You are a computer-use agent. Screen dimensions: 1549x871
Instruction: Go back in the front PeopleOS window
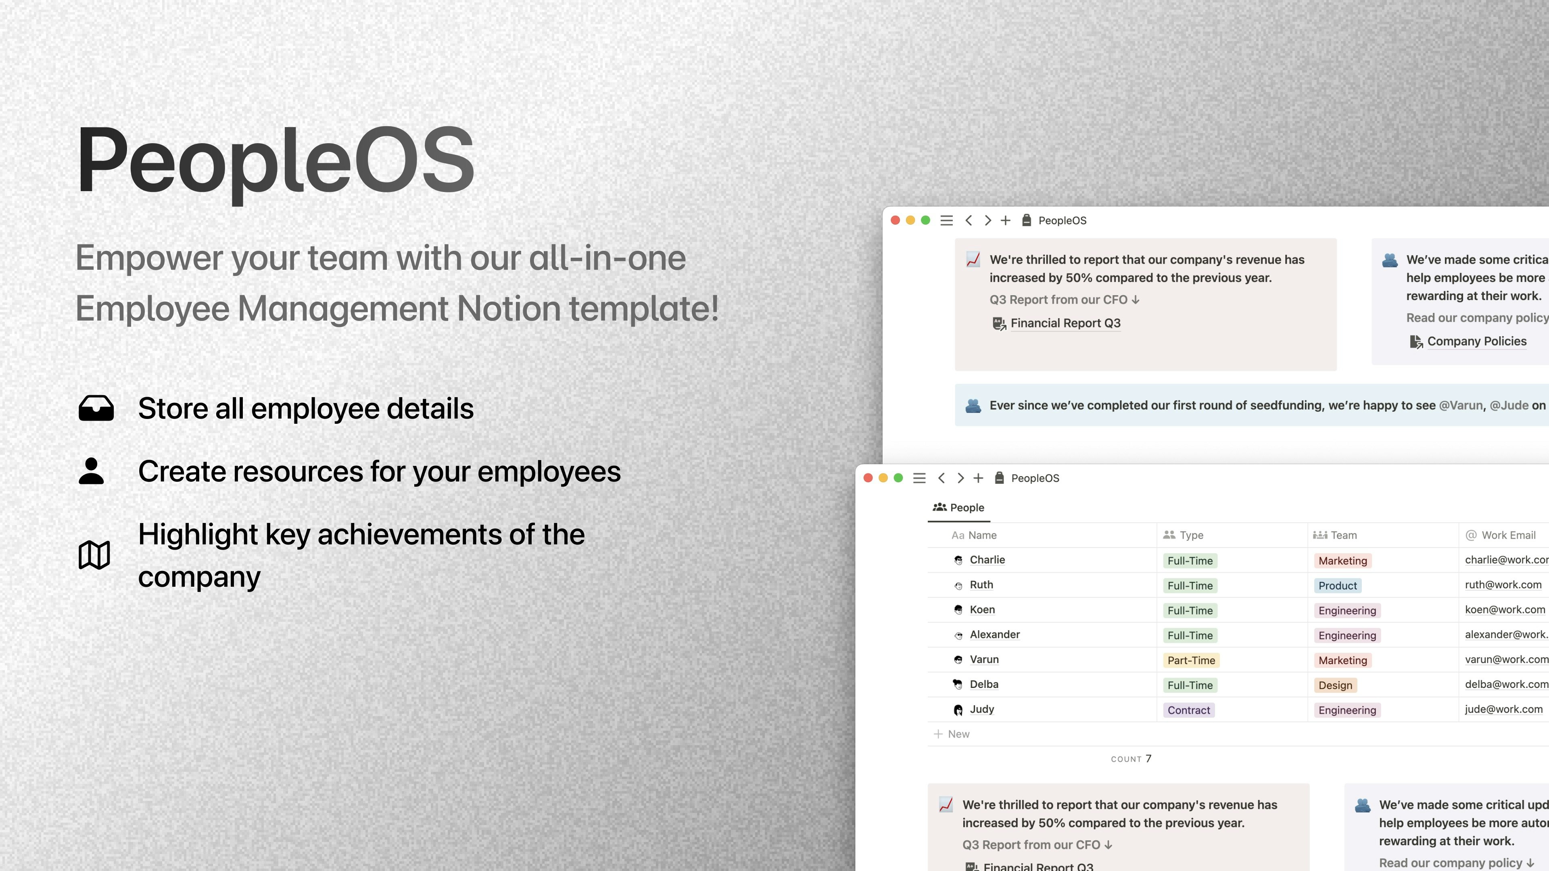pyautogui.click(x=942, y=478)
